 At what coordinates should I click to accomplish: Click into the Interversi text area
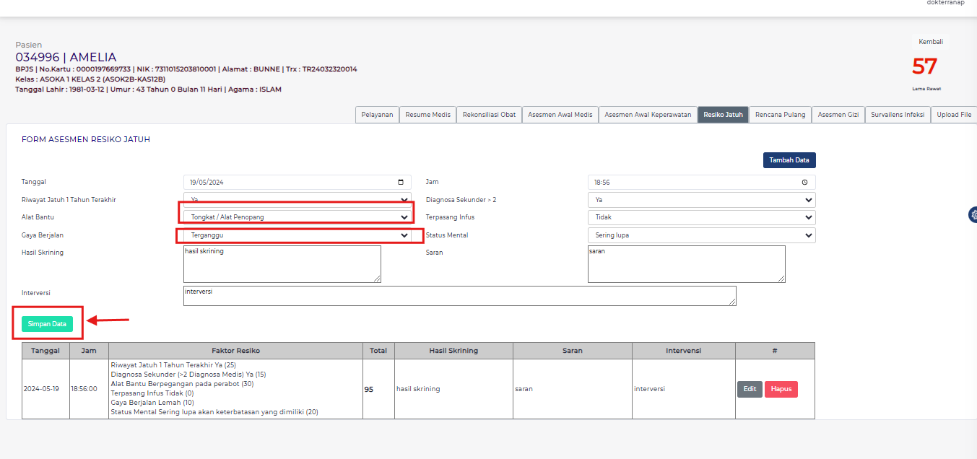(x=459, y=296)
